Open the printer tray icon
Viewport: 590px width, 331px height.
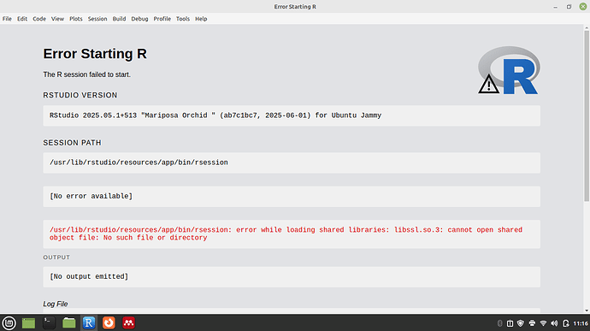pos(532,323)
